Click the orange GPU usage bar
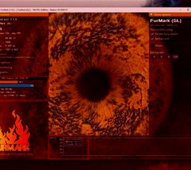Screen dimensions: 191x170 coord(9,82)
